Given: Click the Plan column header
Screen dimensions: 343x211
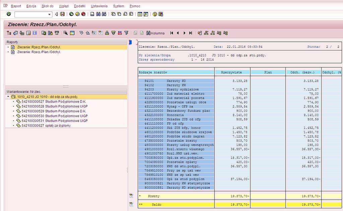Looking at the screenshot, I should pos(268,72).
